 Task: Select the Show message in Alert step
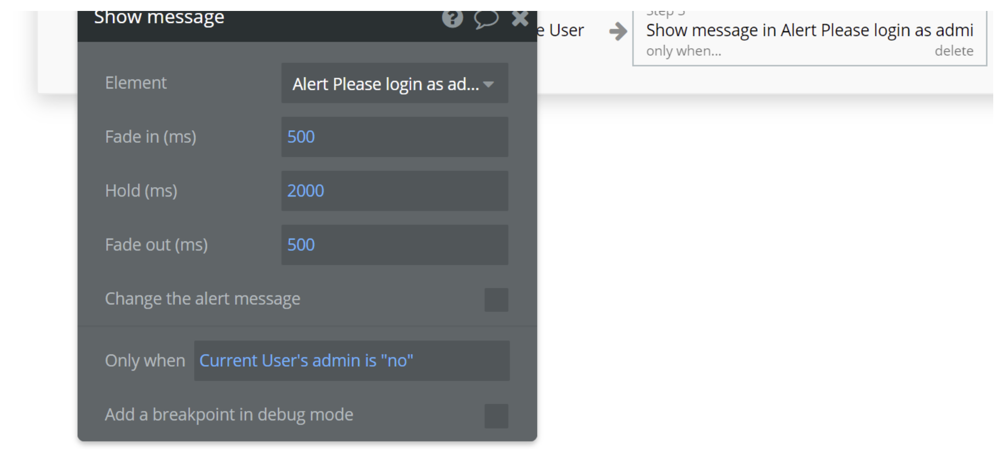pyautogui.click(x=809, y=31)
